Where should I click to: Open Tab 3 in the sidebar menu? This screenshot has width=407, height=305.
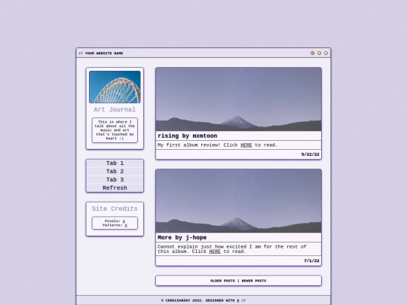tap(115, 180)
